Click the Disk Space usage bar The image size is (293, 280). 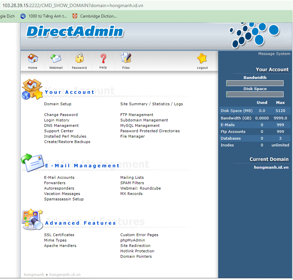255,94
